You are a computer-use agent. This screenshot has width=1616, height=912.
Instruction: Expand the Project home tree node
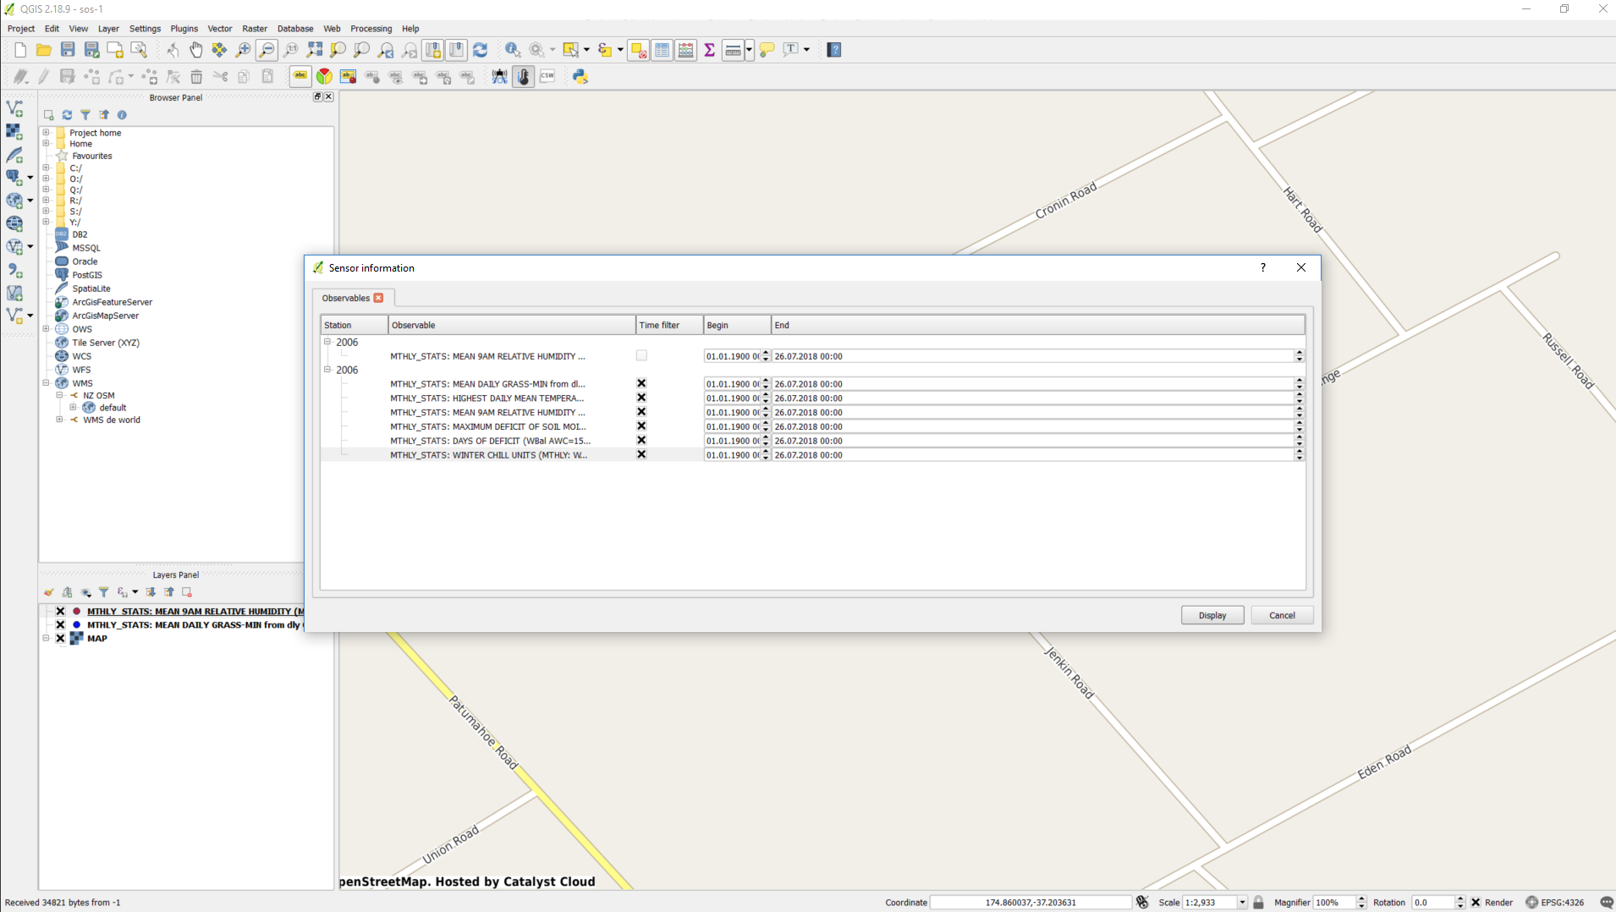[47, 133]
